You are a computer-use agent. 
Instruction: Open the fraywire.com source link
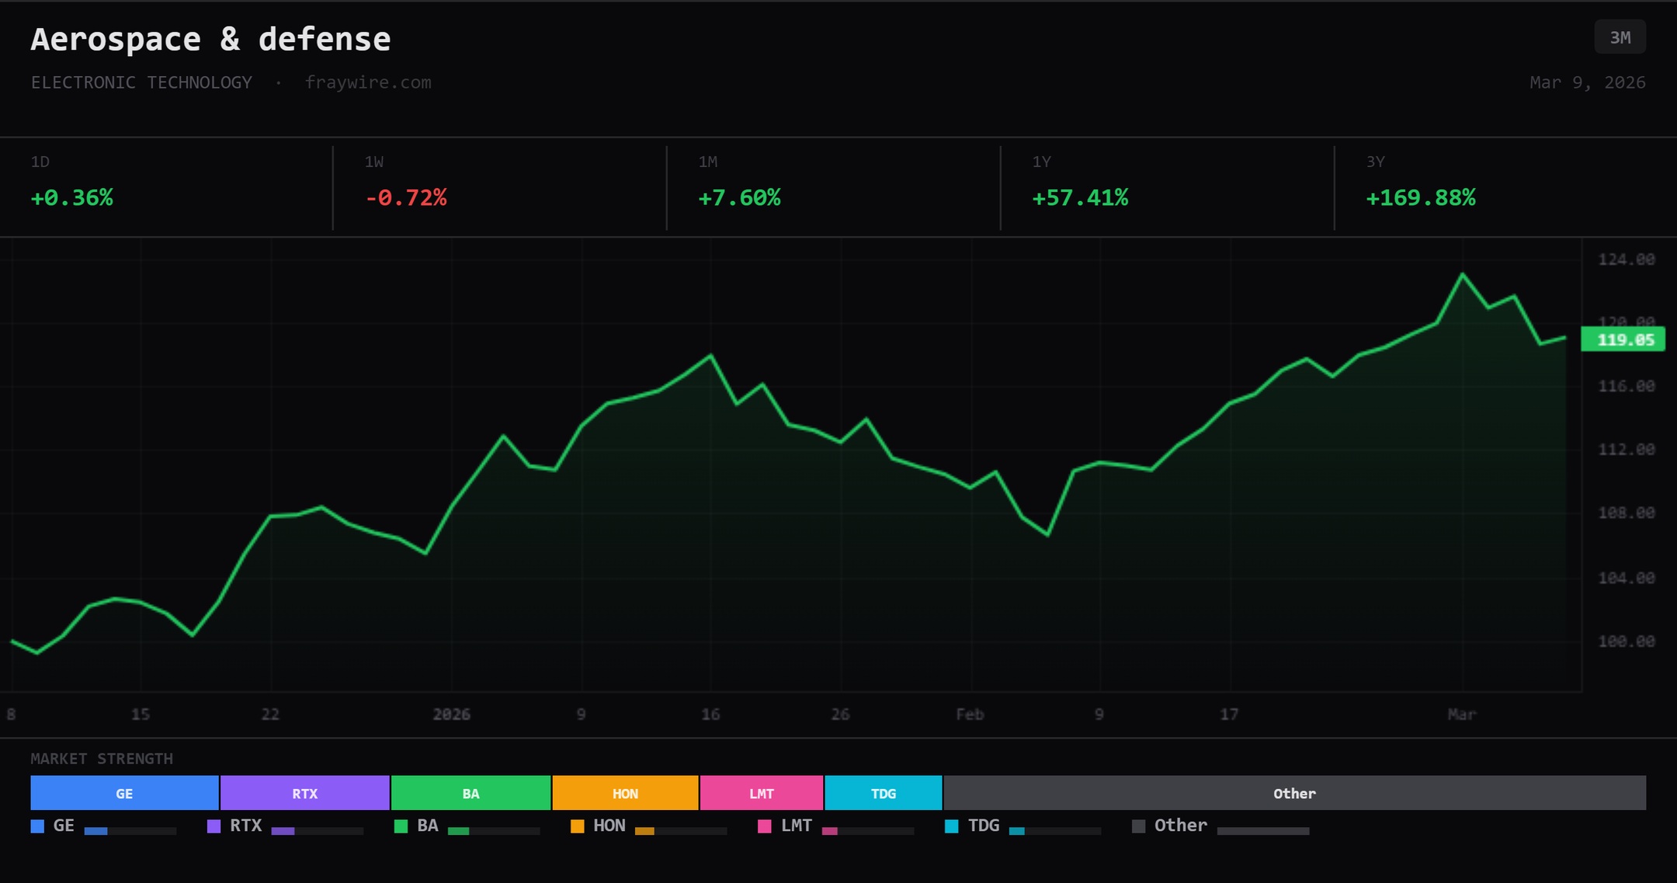368,82
